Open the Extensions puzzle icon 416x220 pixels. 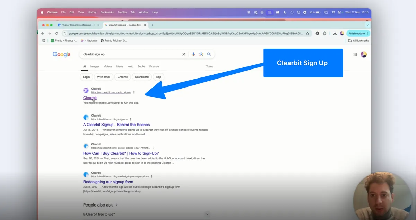pyautogui.click(x=324, y=33)
